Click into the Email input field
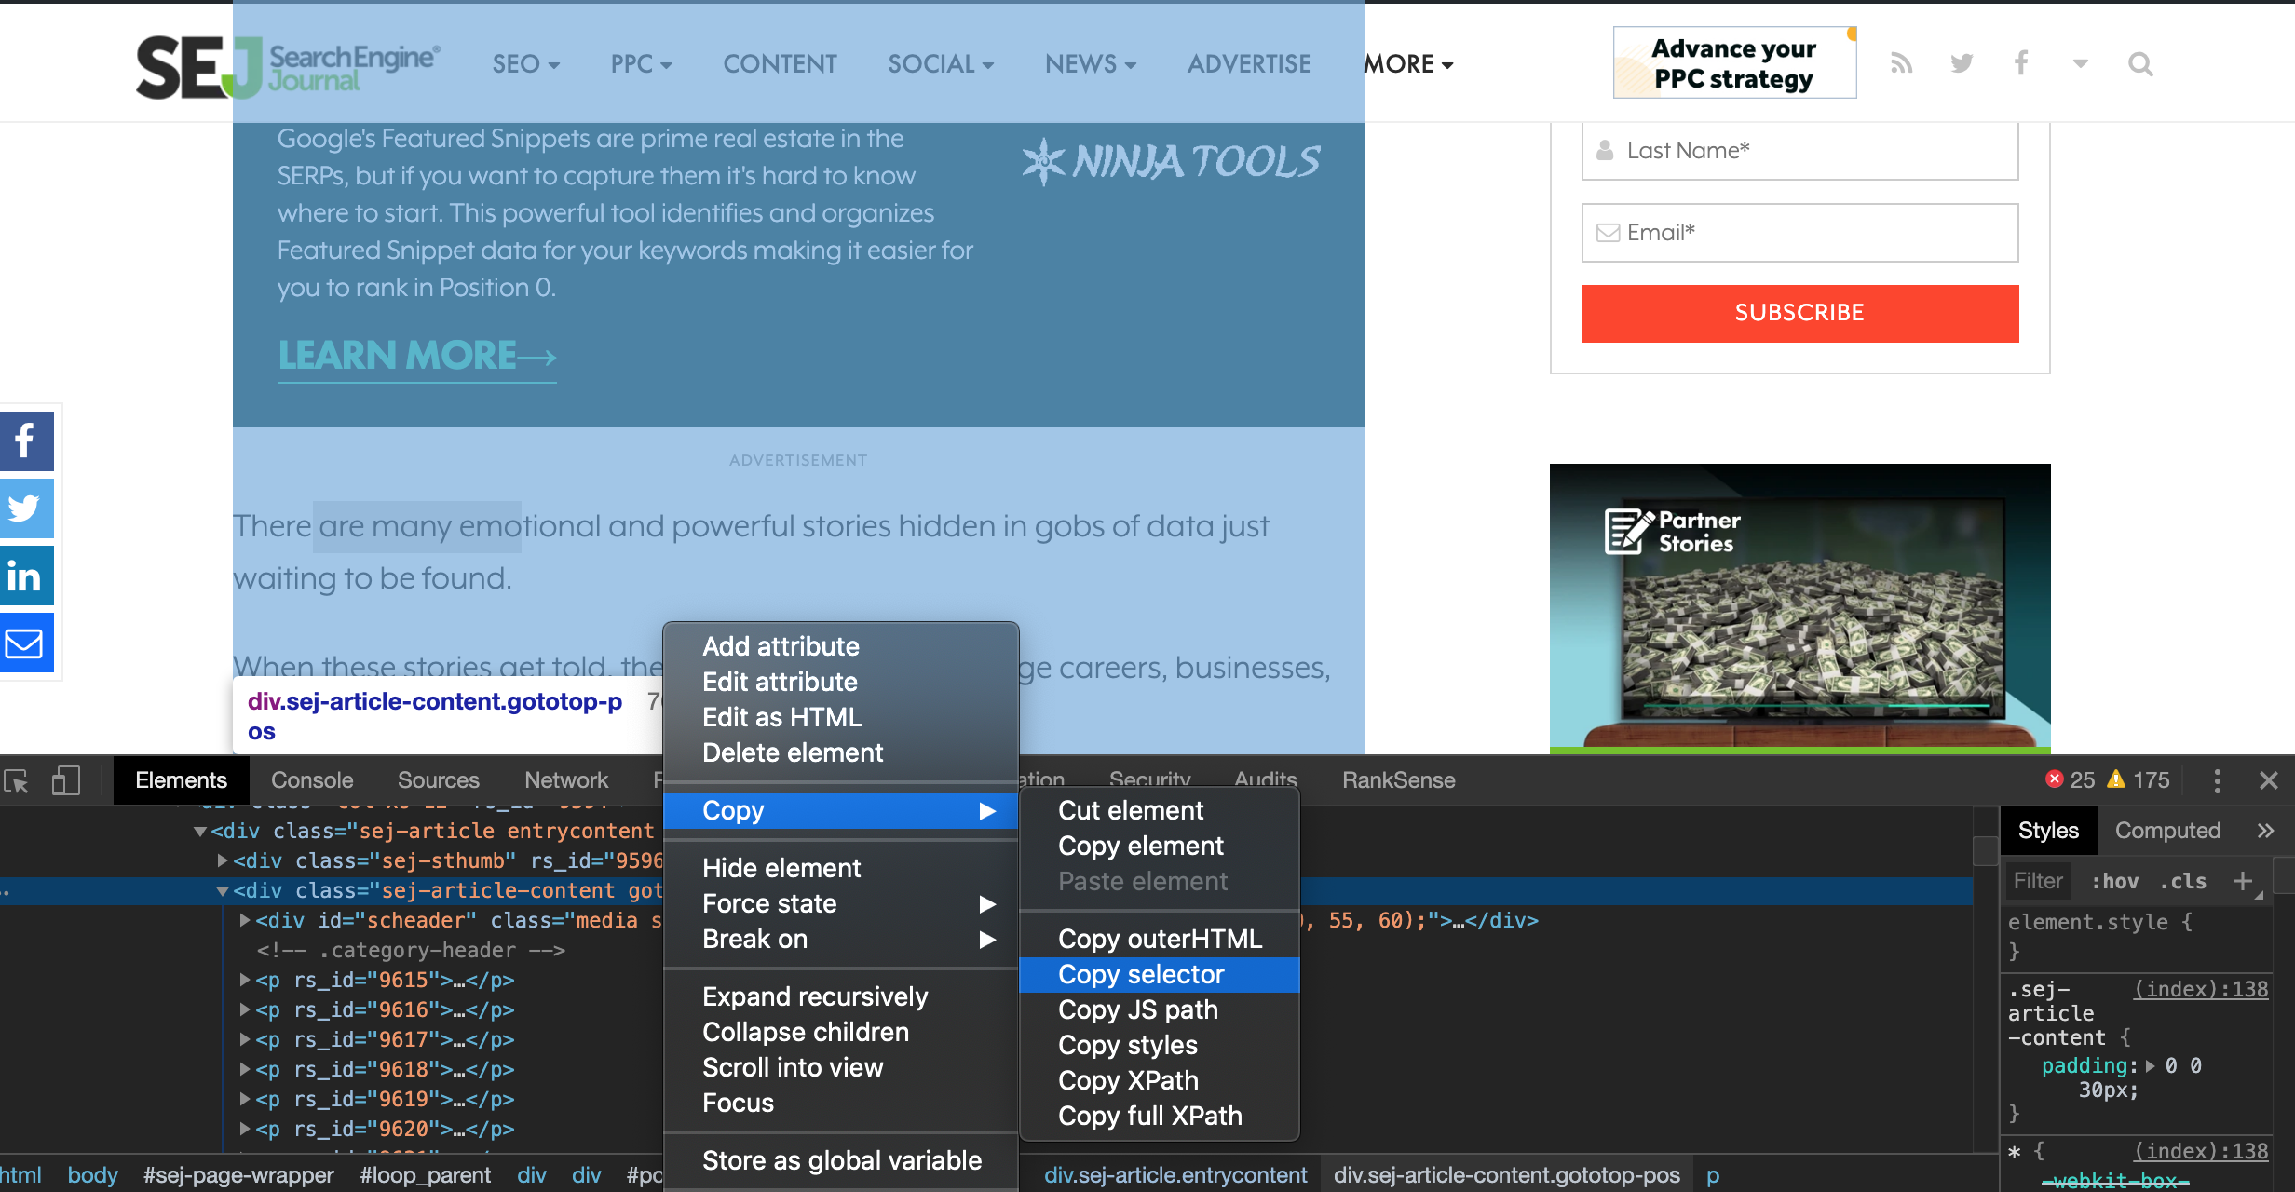This screenshot has height=1192, width=2295. [x=1799, y=233]
